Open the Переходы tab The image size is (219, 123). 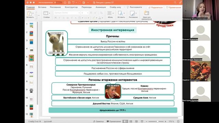(87, 7)
